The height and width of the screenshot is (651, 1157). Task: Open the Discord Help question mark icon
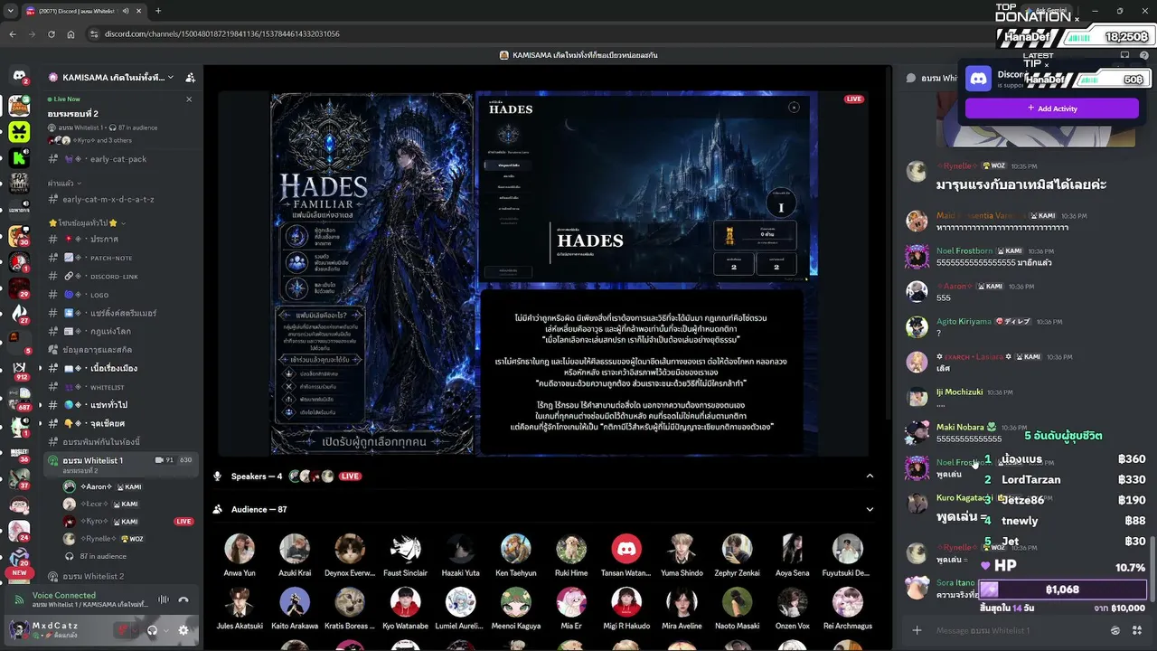pyautogui.click(x=1144, y=55)
